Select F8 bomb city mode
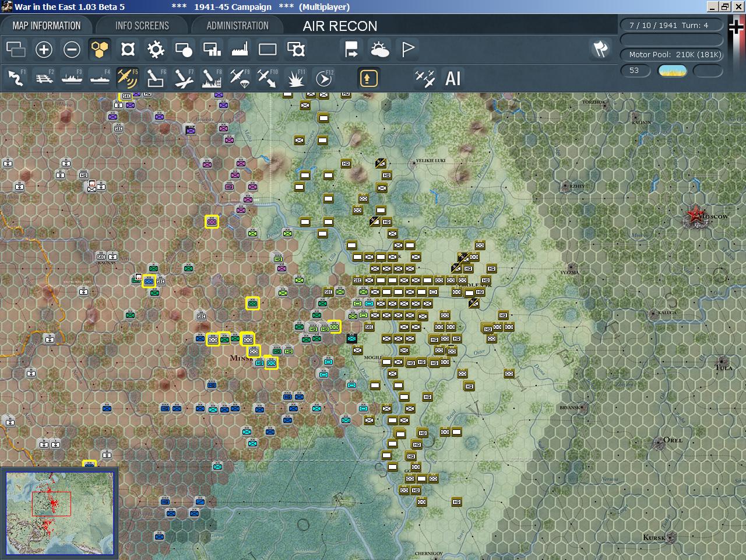The image size is (746, 560). (212, 78)
